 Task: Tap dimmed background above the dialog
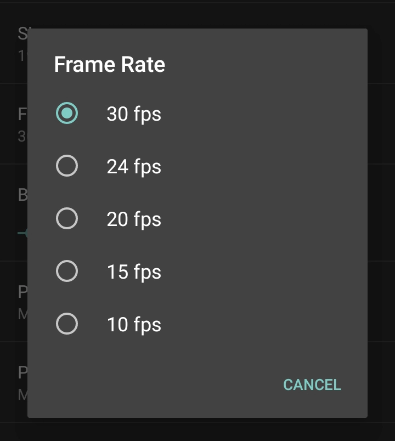198,14
